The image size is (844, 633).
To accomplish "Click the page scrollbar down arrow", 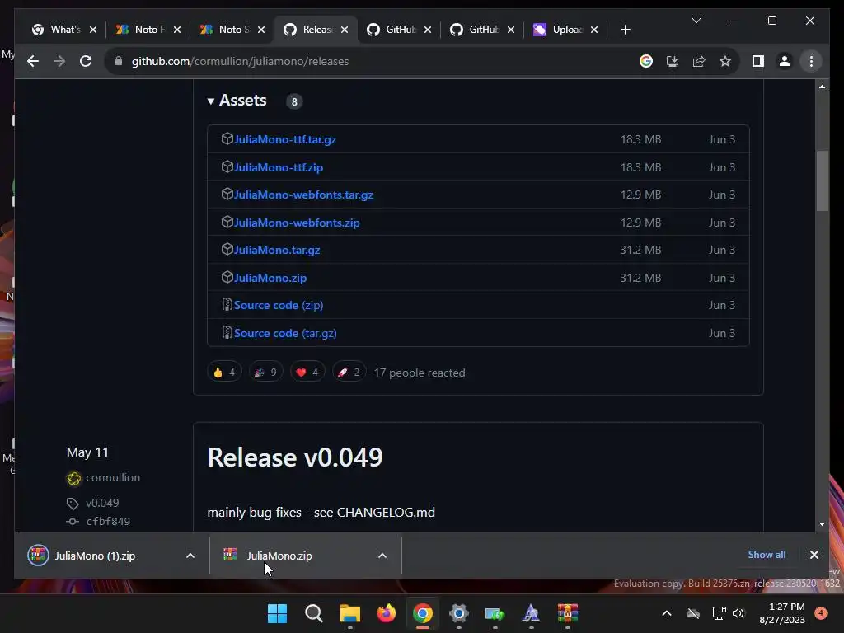I will [822, 523].
